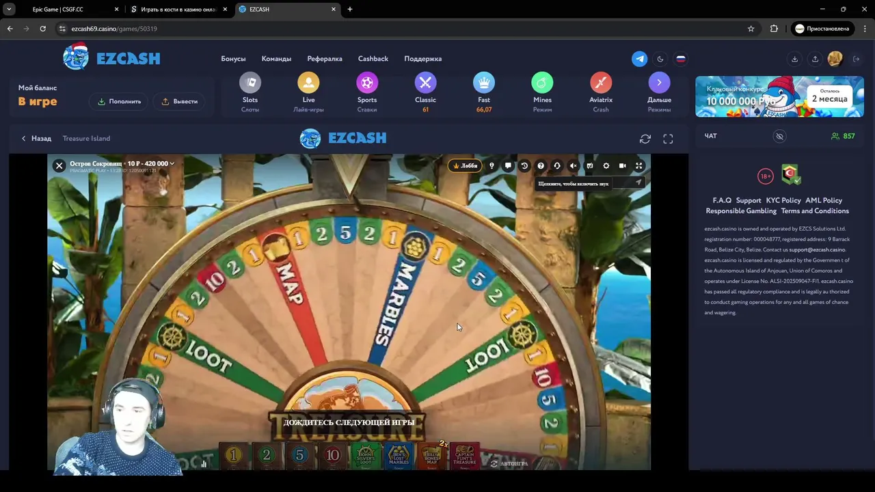
Task: Click the logout icon in the header
Action: pyautogui.click(x=856, y=59)
